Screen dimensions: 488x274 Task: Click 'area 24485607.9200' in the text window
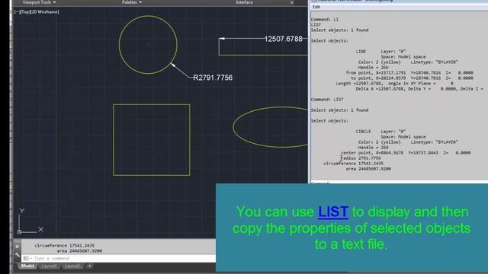pyautogui.click(x=368, y=169)
